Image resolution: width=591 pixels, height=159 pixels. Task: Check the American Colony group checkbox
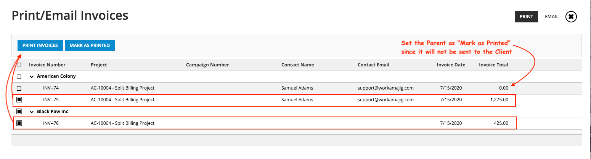click(19, 76)
